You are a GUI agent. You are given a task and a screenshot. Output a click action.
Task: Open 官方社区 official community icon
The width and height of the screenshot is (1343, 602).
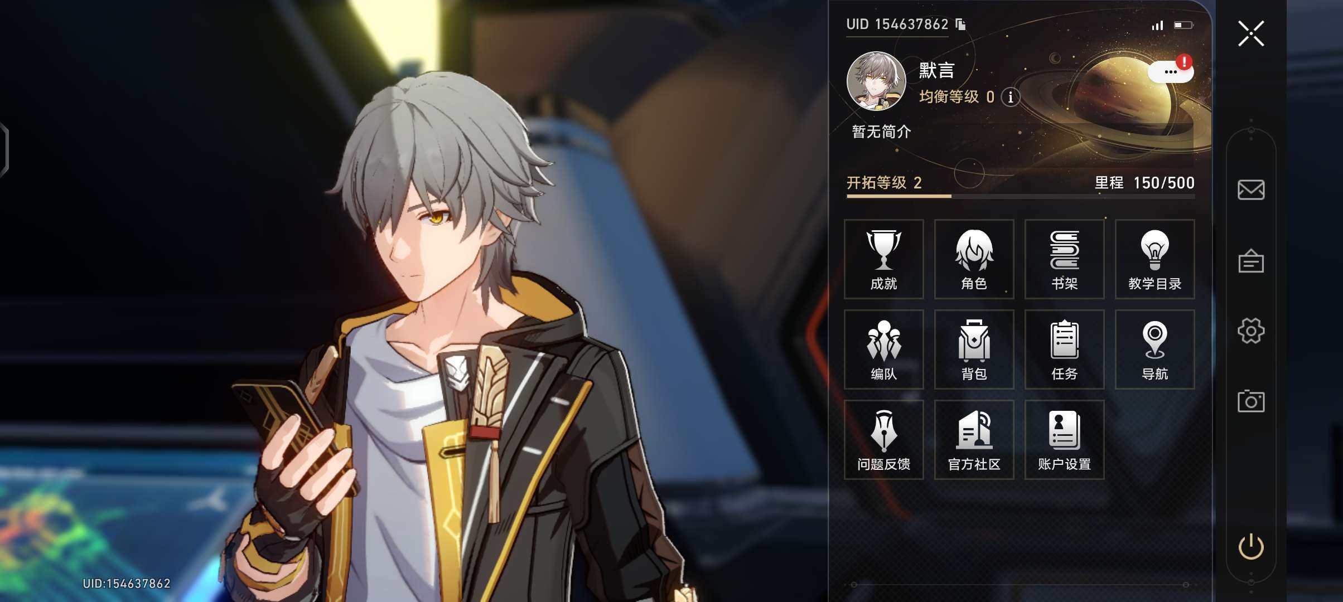pos(974,440)
